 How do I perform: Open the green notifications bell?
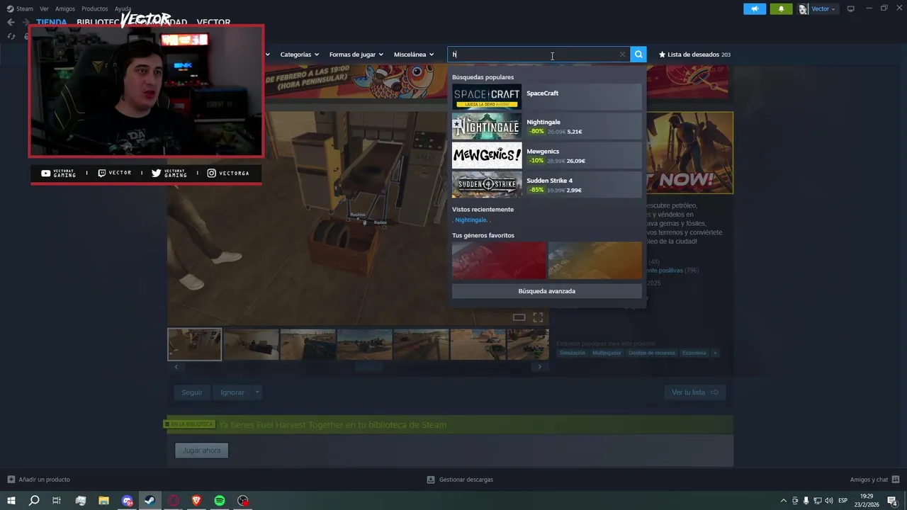(781, 8)
